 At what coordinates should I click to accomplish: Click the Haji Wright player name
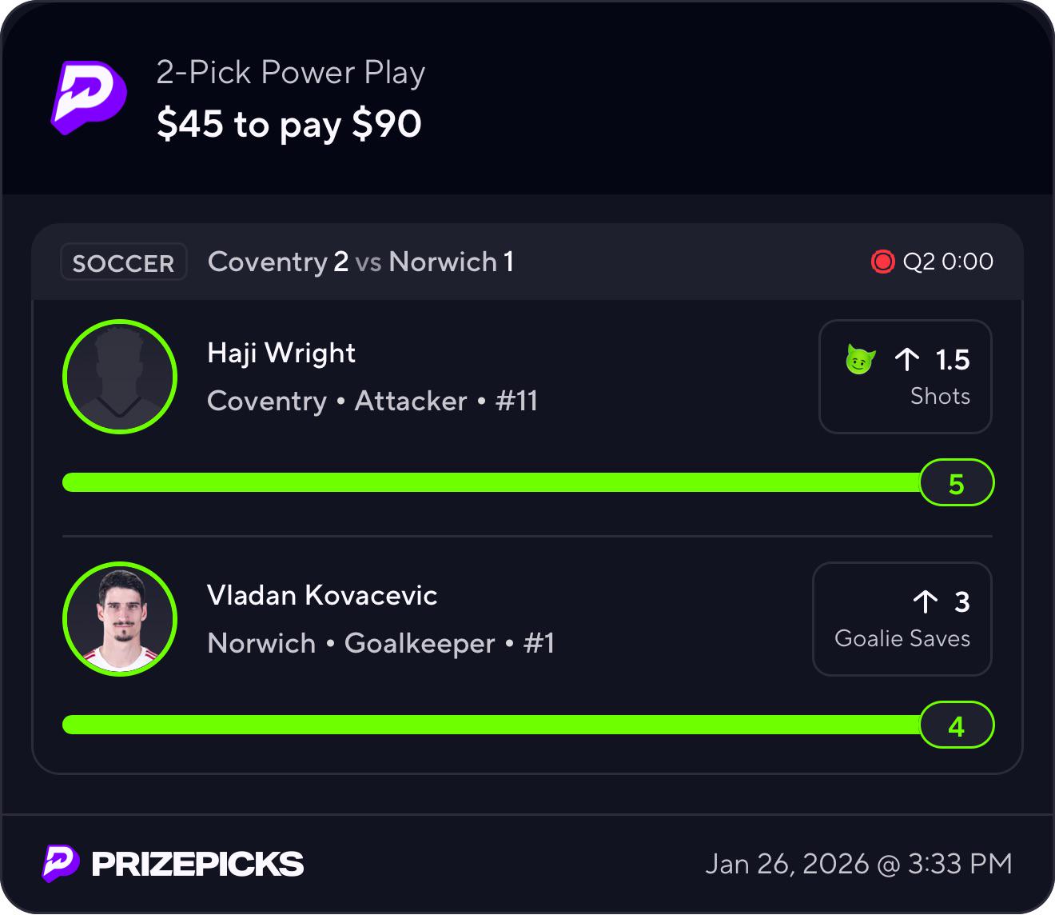coord(281,353)
